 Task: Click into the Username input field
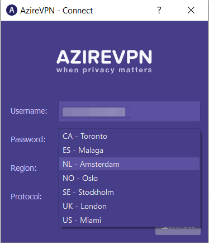pyautogui.click(x=129, y=111)
